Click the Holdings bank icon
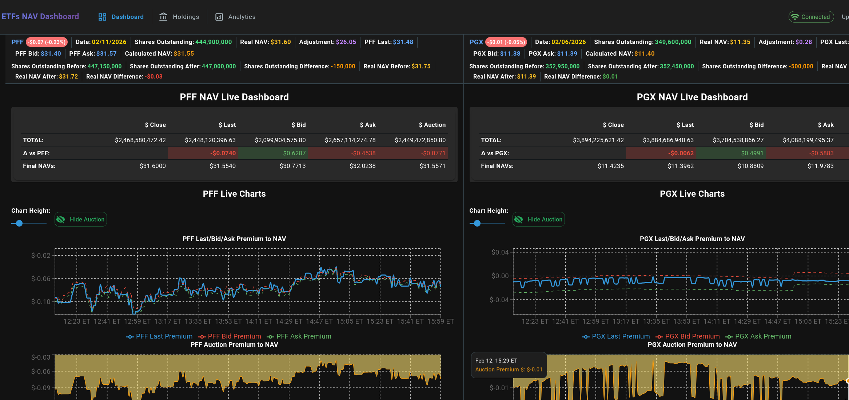 [164, 17]
